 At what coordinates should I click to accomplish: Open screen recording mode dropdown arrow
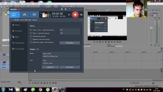pos(19,15)
